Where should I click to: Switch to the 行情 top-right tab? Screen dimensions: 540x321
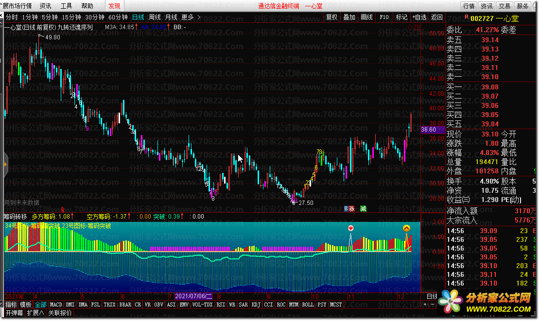(469, 6)
